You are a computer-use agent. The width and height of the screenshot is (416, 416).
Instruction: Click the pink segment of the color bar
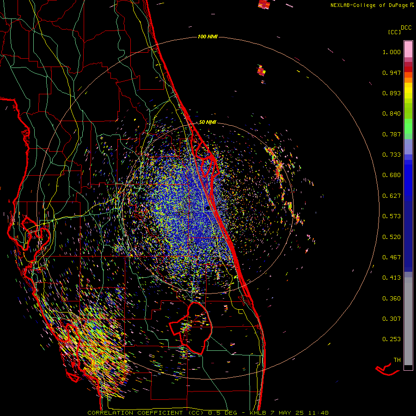click(408, 49)
